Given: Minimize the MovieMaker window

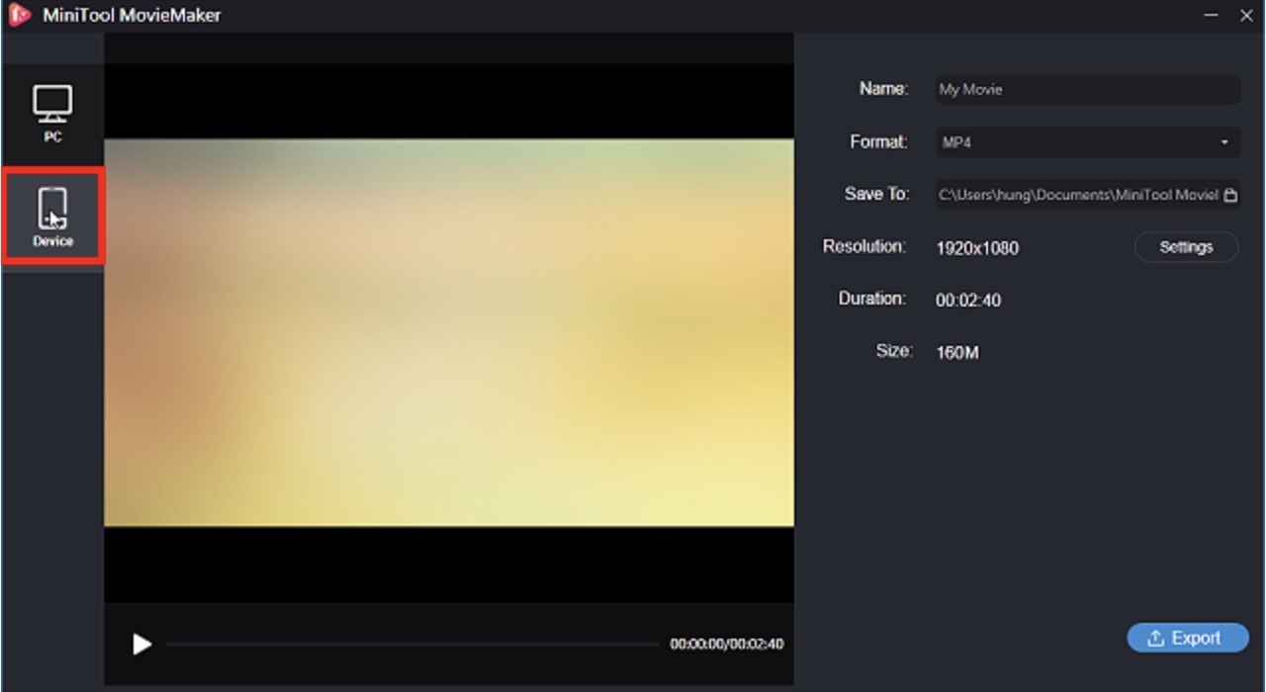Looking at the screenshot, I should [1212, 16].
